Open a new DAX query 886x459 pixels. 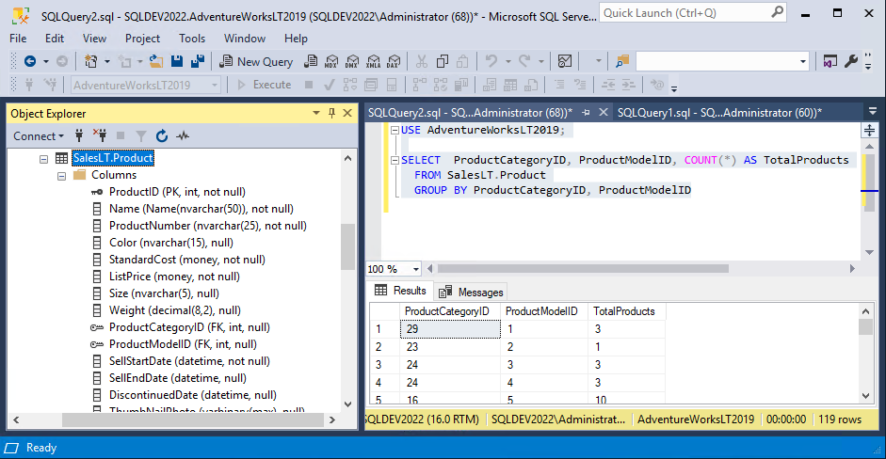(x=394, y=61)
